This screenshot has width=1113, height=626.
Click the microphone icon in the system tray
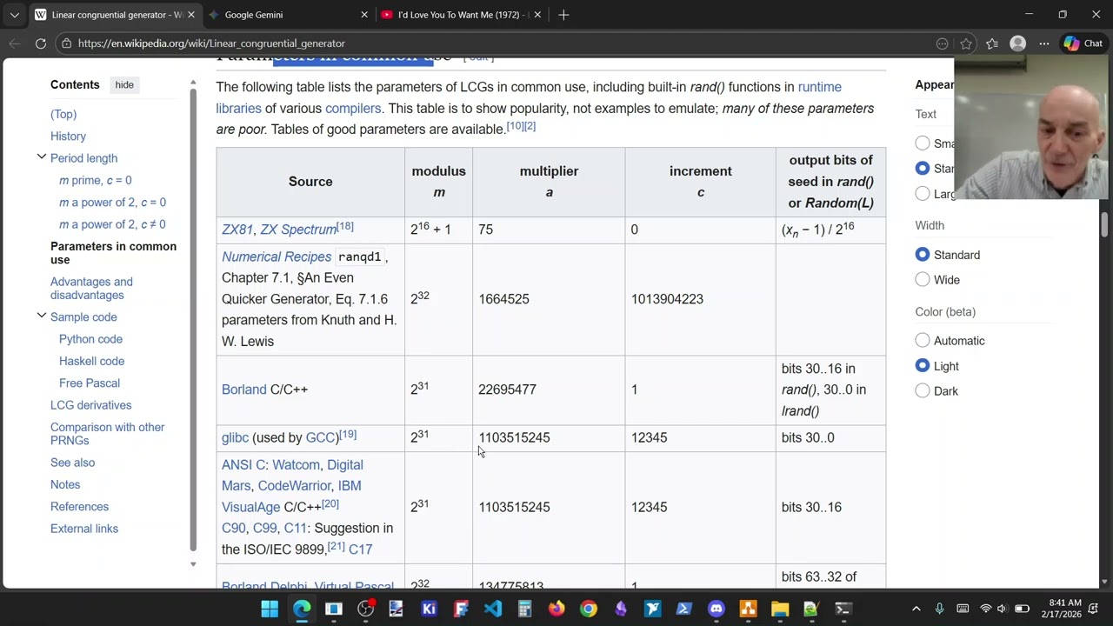pyautogui.click(x=939, y=609)
